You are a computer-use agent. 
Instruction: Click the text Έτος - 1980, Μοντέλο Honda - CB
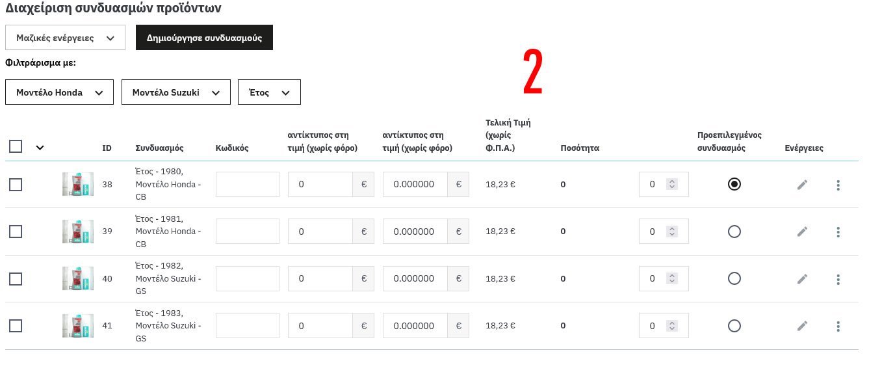pos(168,185)
